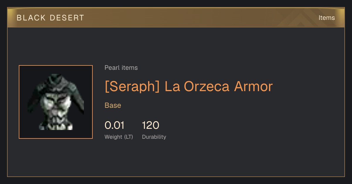Click the word "Armor" in the item title

(253, 86)
